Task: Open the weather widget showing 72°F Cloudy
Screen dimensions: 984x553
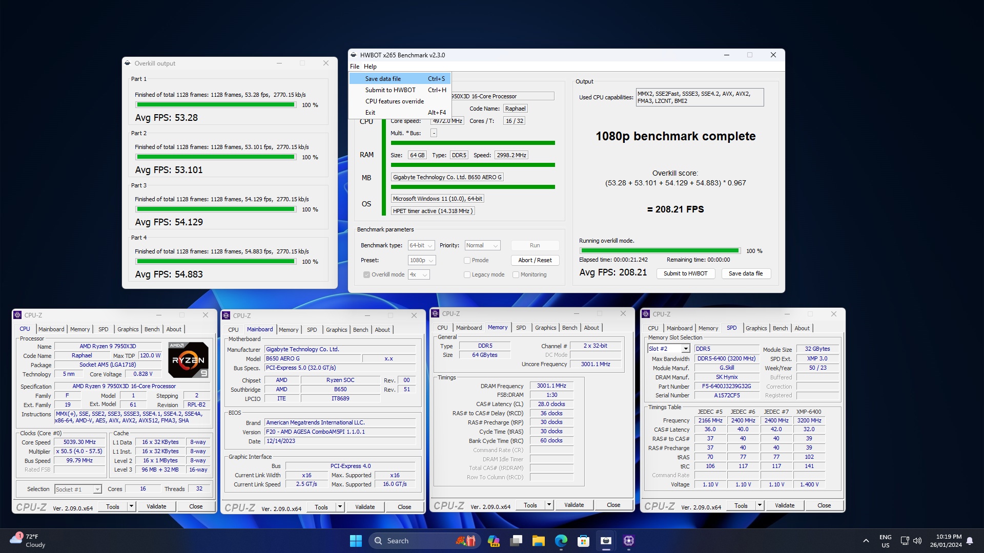Action: pyautogui.click(x=28, y=541)
